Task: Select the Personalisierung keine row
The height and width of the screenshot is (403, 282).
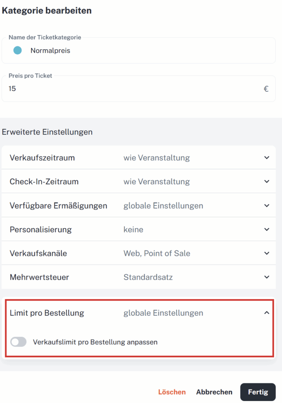Action: 139,229
